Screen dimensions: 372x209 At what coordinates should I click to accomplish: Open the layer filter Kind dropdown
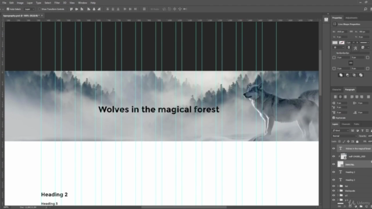341,131
